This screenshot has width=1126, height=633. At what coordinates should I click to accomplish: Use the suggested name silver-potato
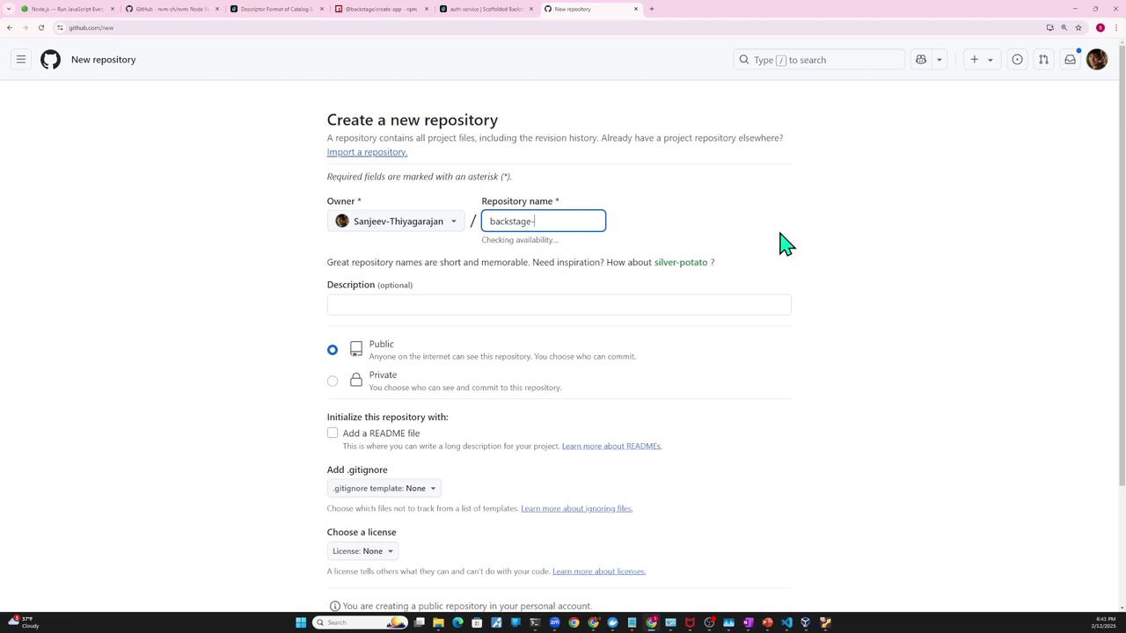681,262
